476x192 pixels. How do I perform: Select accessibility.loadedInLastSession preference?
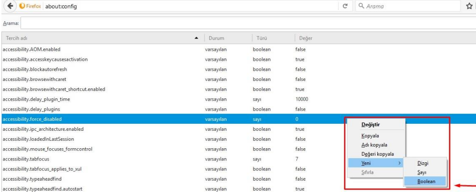point(38,139)
